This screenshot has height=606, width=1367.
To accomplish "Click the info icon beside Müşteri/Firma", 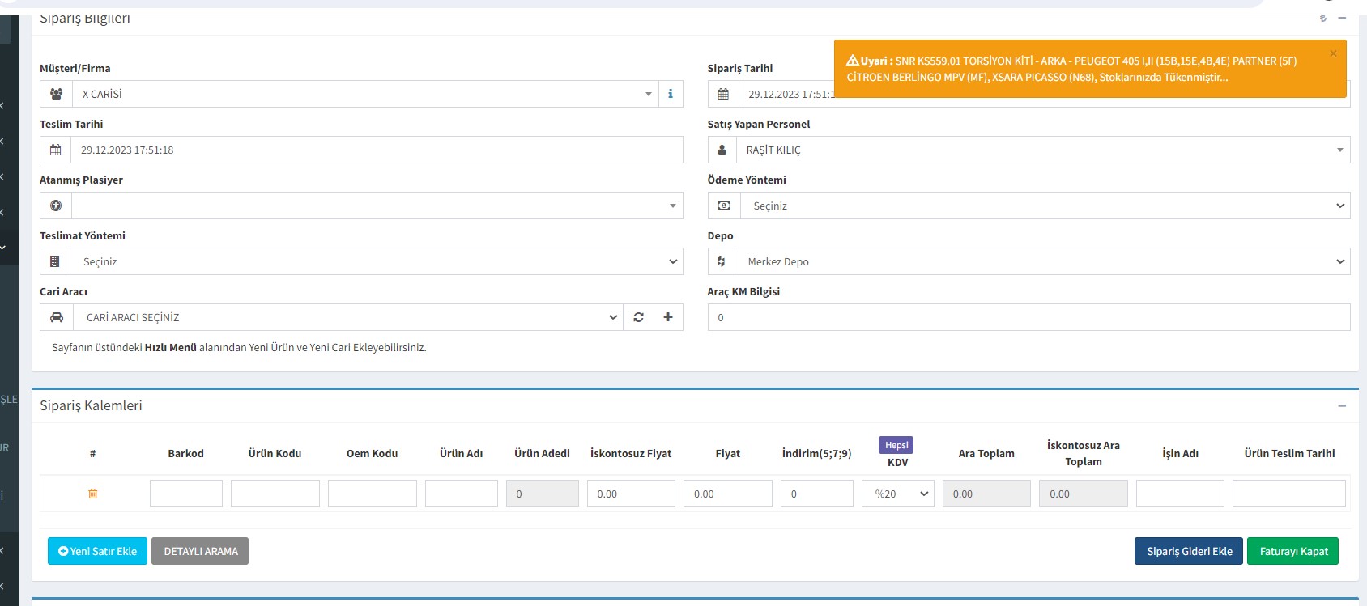I will point(671,94).
